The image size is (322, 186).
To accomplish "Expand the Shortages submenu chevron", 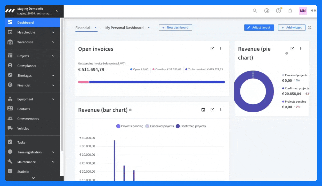I will pyautogui.click(x=53, y=75).
